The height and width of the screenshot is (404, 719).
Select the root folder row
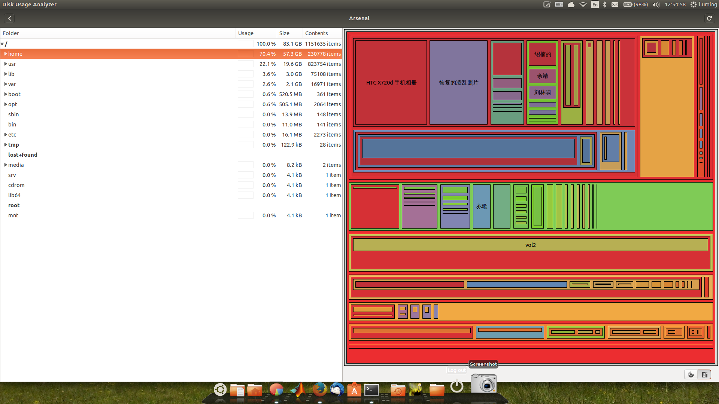coord(171,205)
